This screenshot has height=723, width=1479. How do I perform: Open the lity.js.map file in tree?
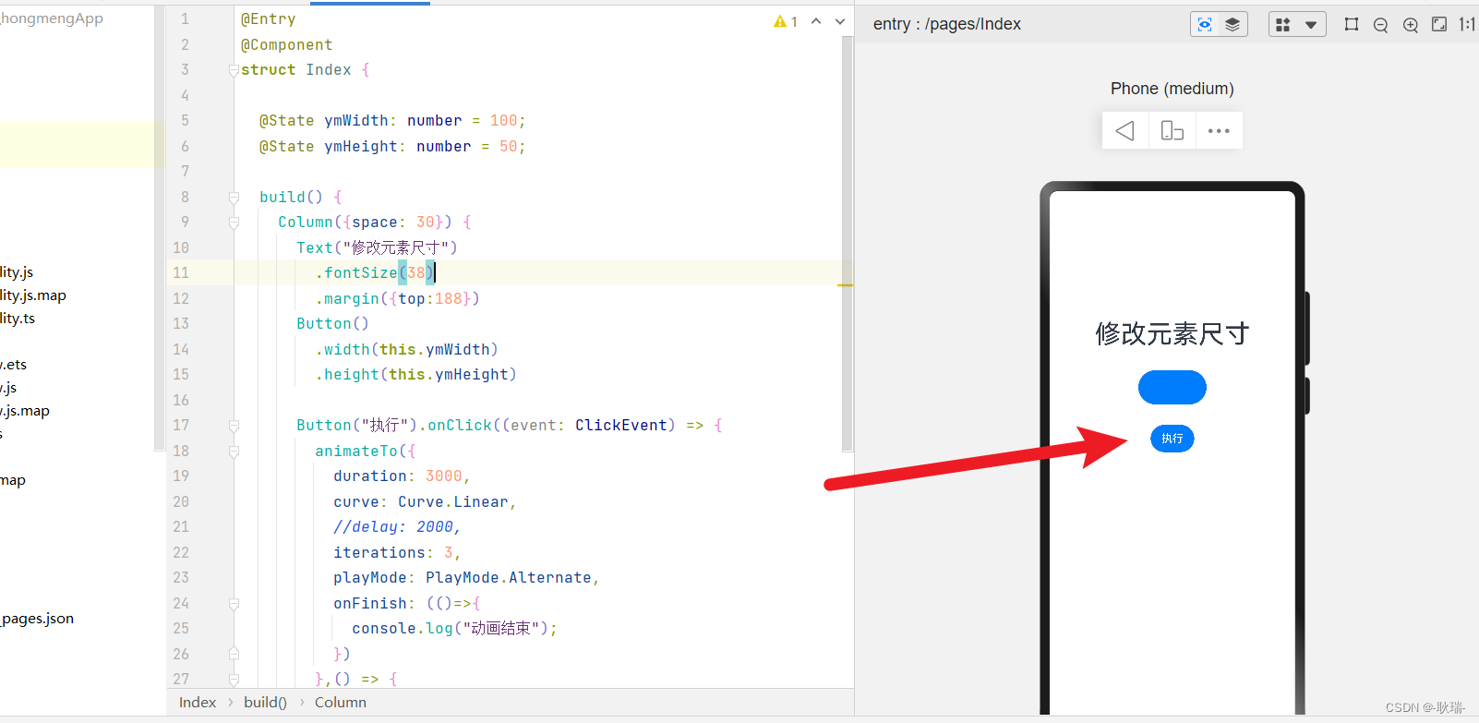tap(33, 295)
